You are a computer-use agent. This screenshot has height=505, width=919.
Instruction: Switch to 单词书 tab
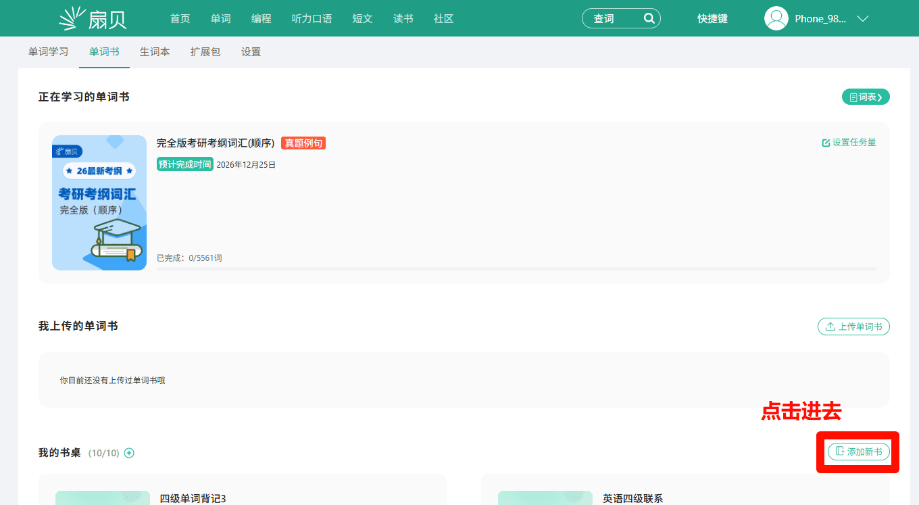click(104, 52)
